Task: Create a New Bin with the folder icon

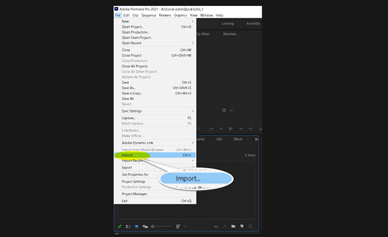Action: [233, 226]
